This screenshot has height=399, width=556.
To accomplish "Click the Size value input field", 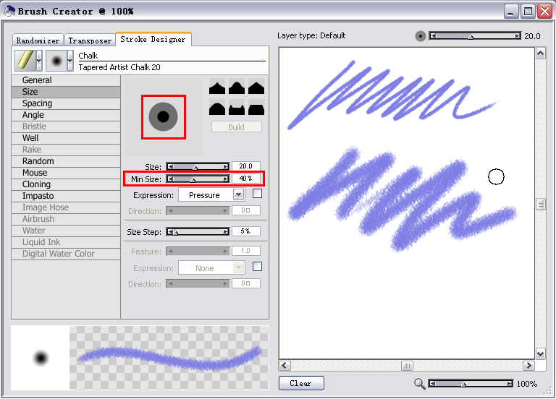I will (x=245, y=166).
